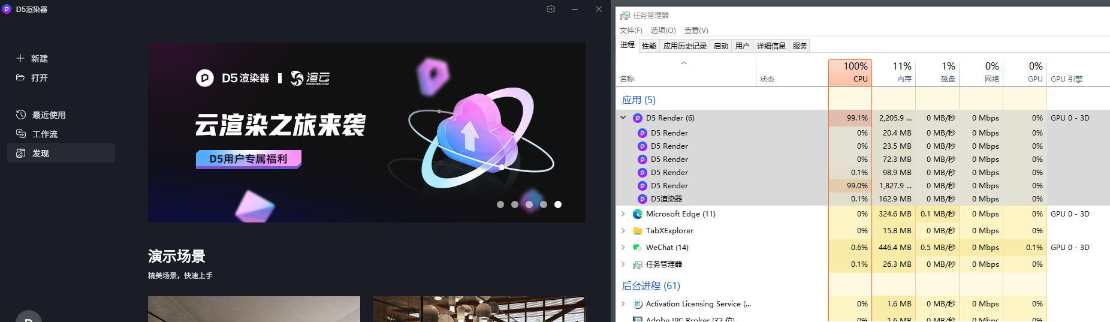Click the folder icon beside 打开

(20, 77)
